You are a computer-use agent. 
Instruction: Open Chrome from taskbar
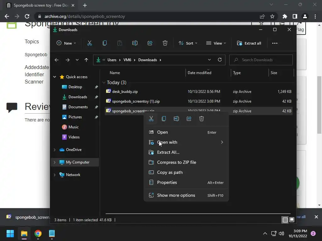click(x=38, y=233)
